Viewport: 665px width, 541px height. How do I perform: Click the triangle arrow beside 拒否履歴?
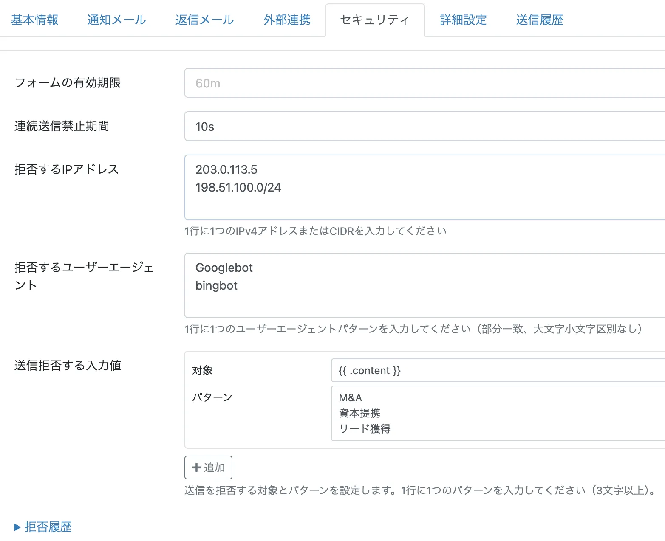coord(17,527)
